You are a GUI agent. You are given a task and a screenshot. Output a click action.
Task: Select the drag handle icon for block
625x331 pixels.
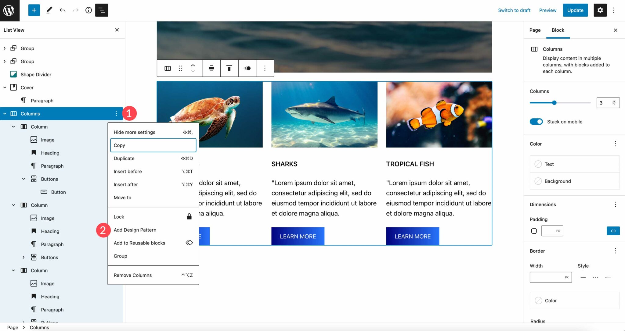(x=180, y=68)
